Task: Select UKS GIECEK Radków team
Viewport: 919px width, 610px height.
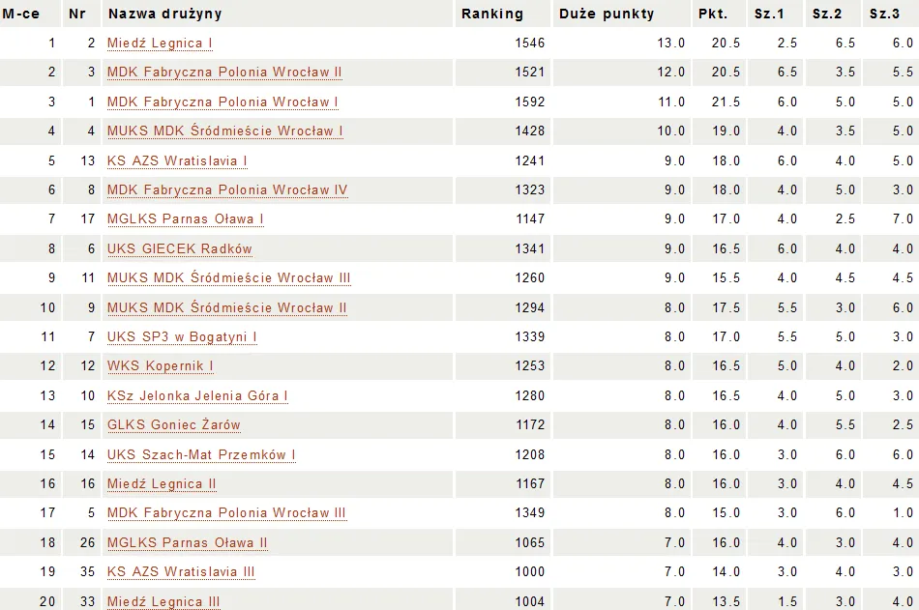Action: tap(180, 249)
